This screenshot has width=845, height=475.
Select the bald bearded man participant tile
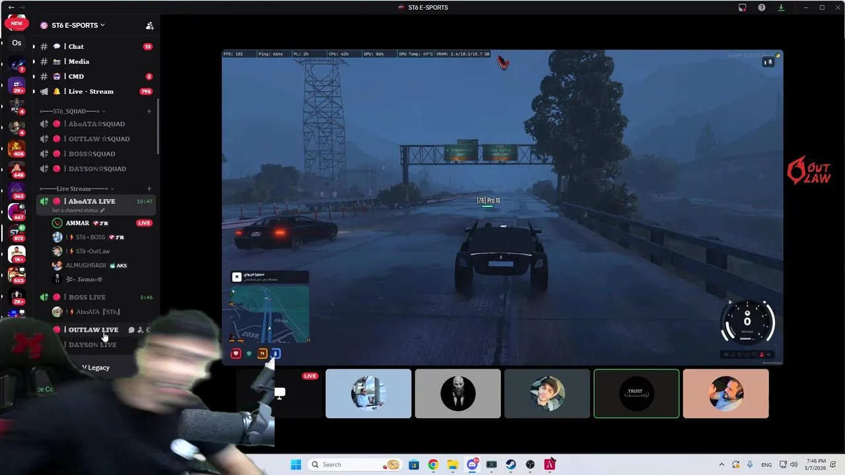point(457,394)
